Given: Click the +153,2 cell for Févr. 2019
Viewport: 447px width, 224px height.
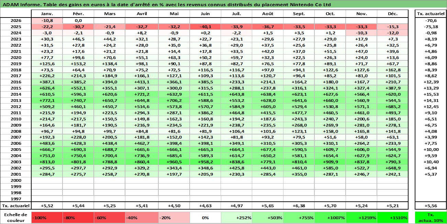Looking at the screenshot, I should pyautogui.click(x=78, y=64).
